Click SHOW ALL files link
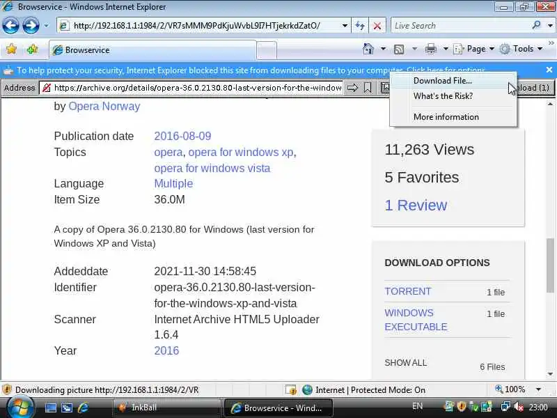 (x=406, y=363)
